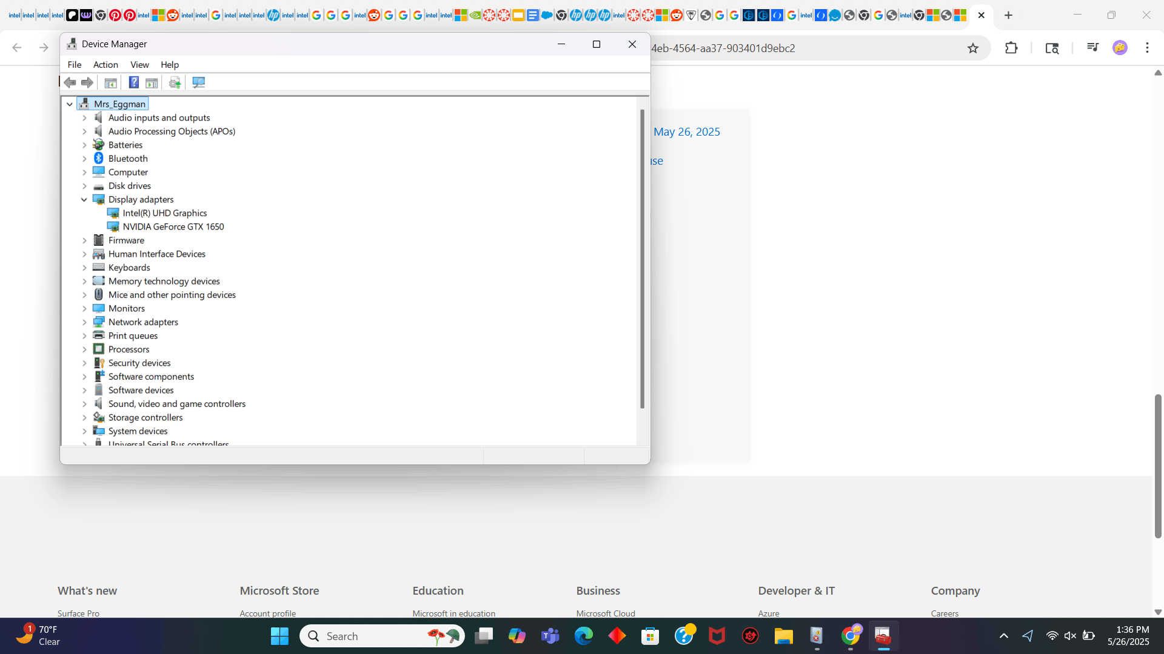Open Chrome's three-dot menu
The height and width of the screenshot is (654, 1164).
tap(1147, 48)
